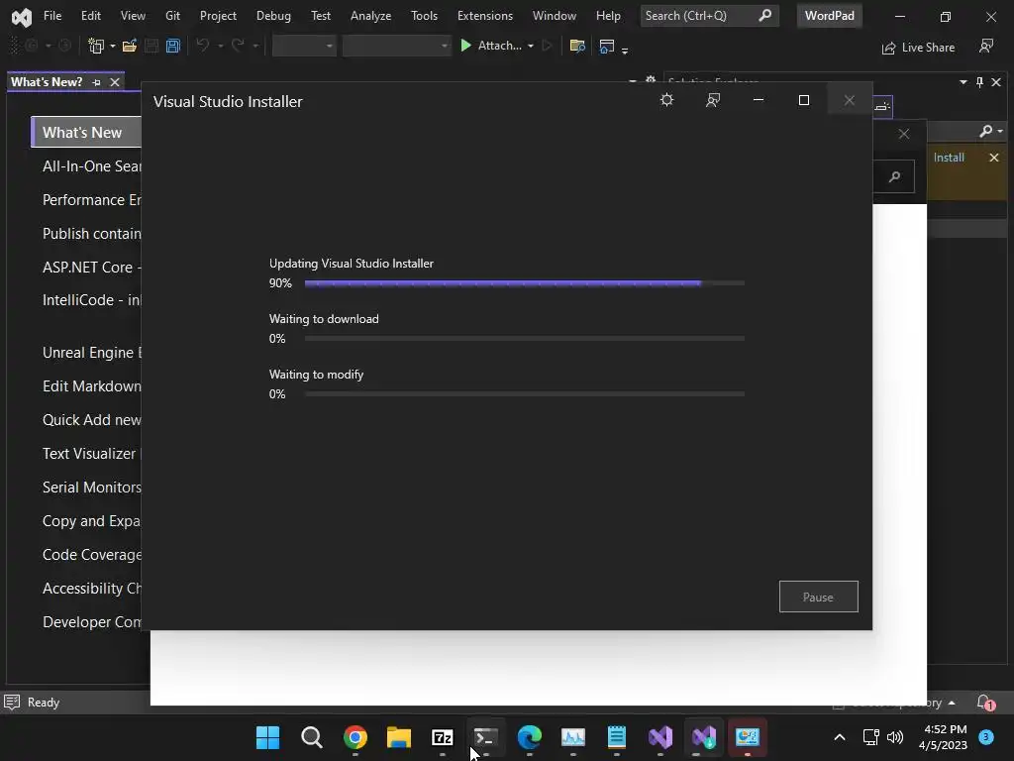Open the solution configurations combo box

[304, 46]
